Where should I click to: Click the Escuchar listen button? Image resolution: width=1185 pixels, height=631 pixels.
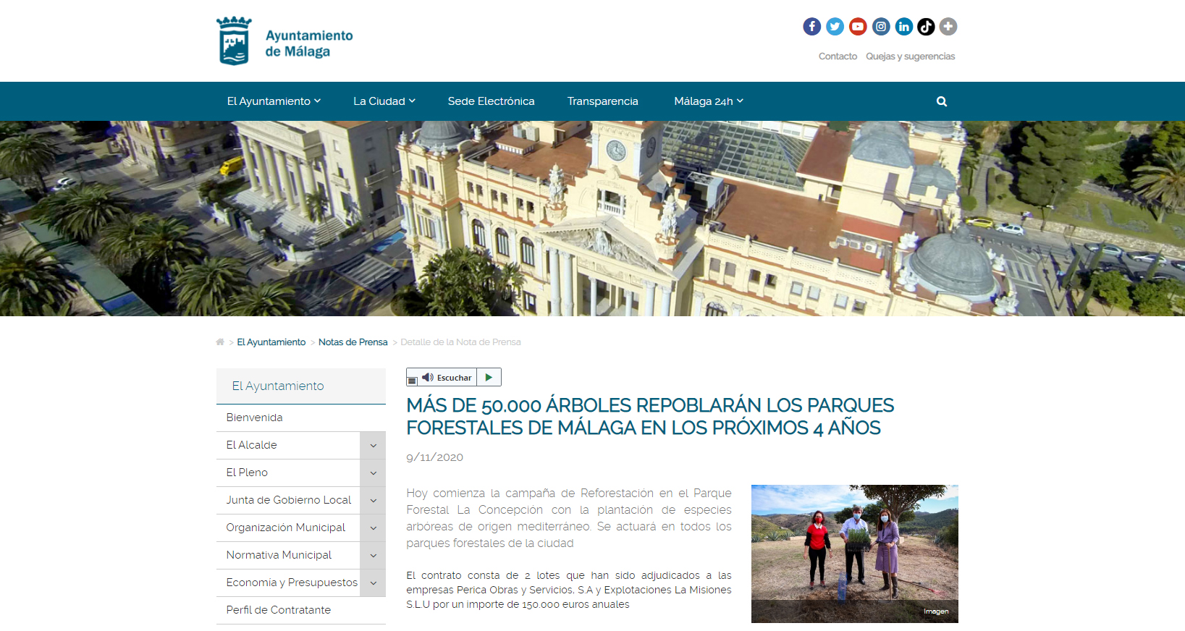(447, 378)
